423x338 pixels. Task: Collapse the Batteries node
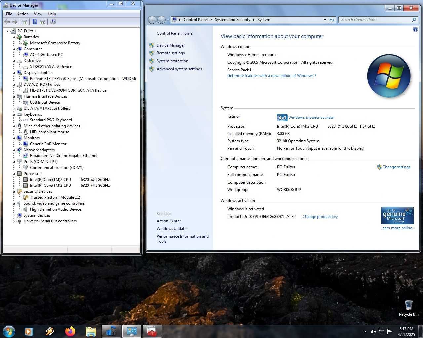(14, 37)
